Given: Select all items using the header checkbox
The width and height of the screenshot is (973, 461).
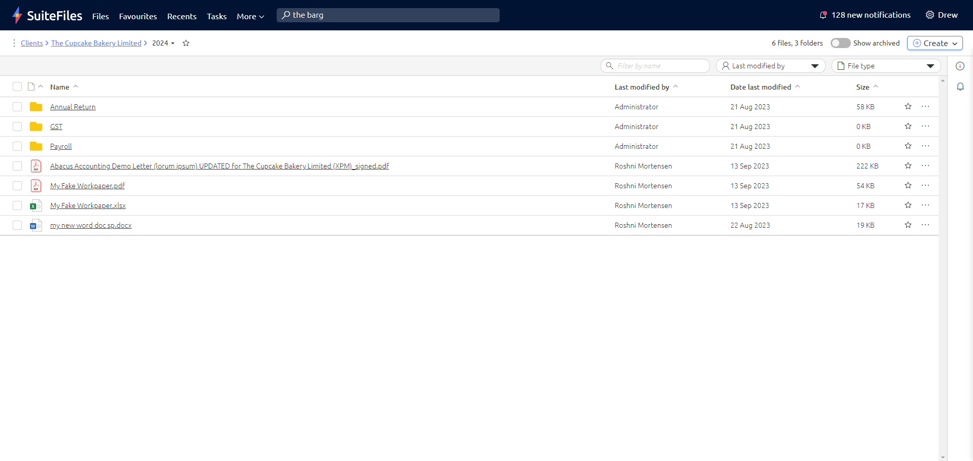Looking at the screenshot, I should click(17, 87).
